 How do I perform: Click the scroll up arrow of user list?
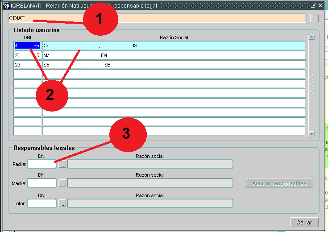(311, 37)
